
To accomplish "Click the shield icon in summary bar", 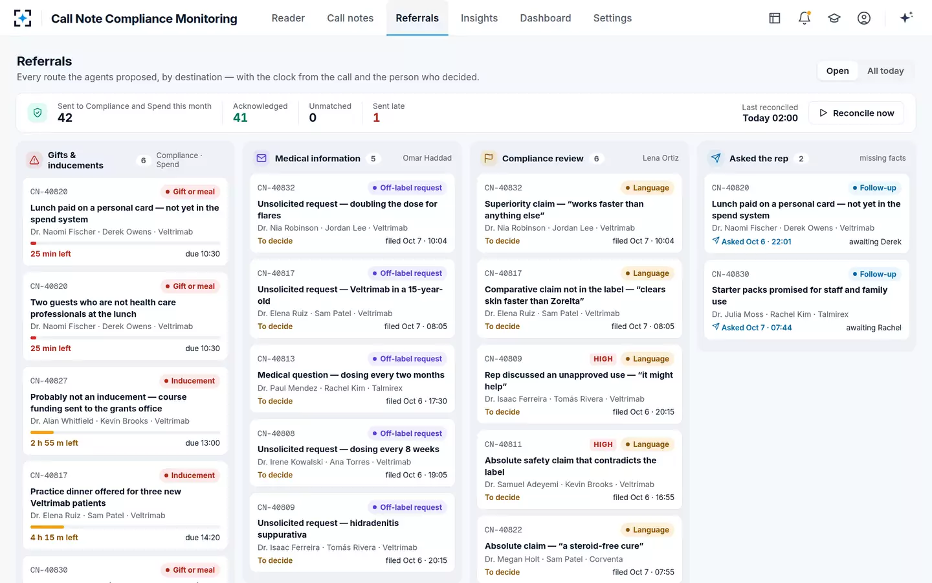I will 38,113.
